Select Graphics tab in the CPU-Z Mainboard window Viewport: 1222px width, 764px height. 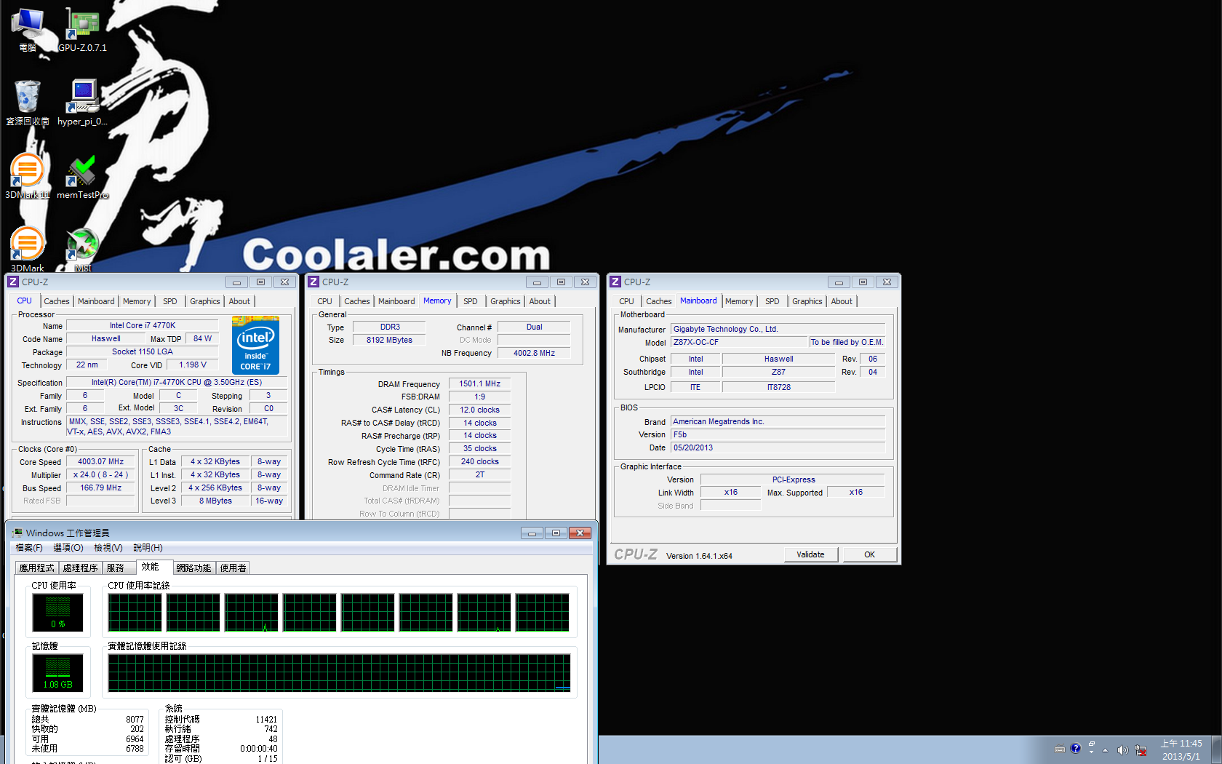[807, 301]
